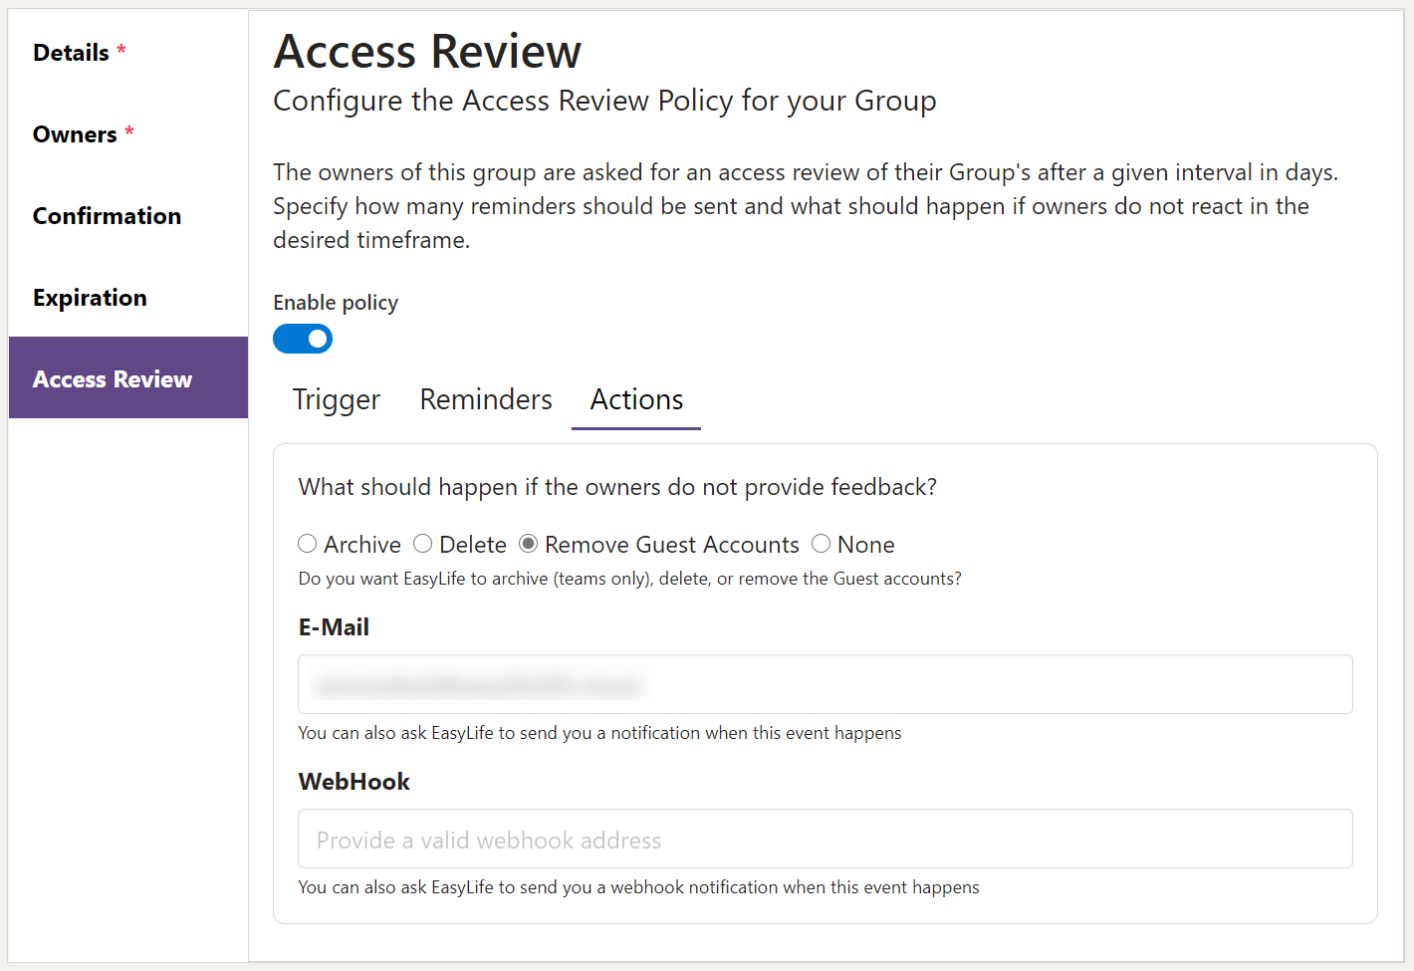Click the webhook notification hint text

click(x=637, y=886)
